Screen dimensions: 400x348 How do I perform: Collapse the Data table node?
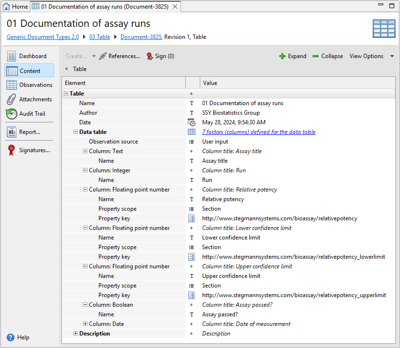[x=75, y=132]
